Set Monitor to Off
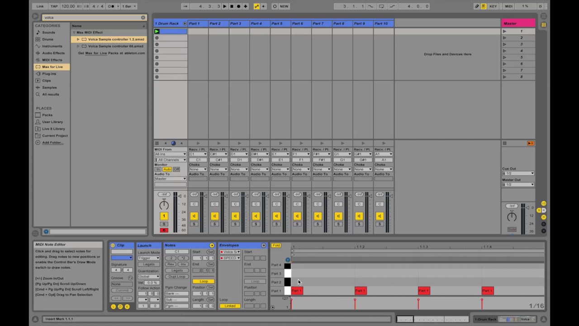 coord(176,169)
